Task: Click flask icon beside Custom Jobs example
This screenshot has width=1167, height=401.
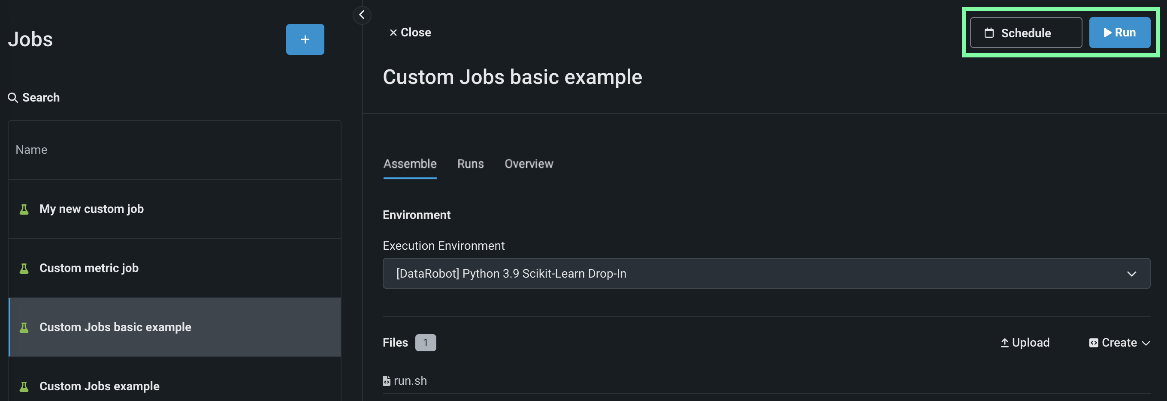Action: coord(24,386)
